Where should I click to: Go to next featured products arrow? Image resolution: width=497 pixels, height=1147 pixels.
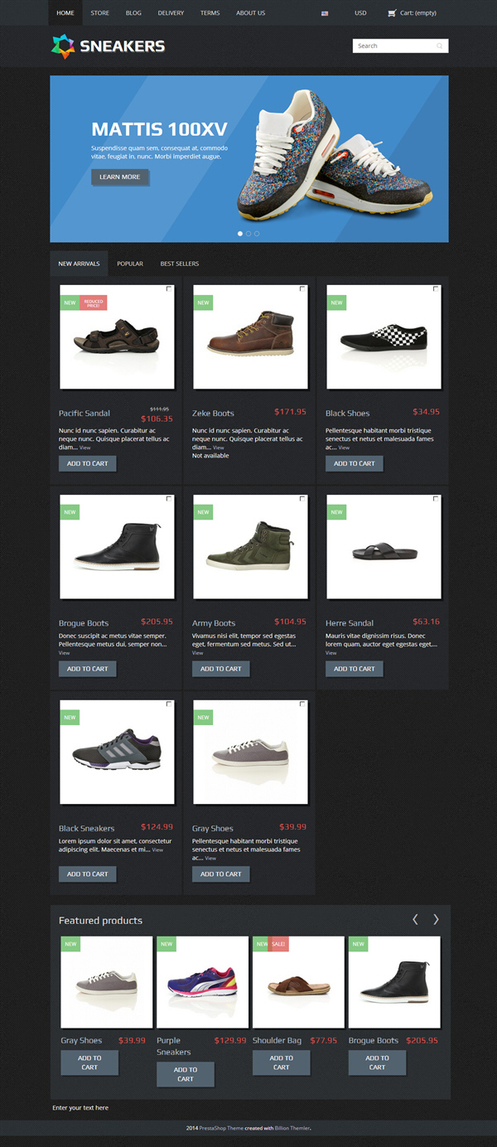(436, 919)
